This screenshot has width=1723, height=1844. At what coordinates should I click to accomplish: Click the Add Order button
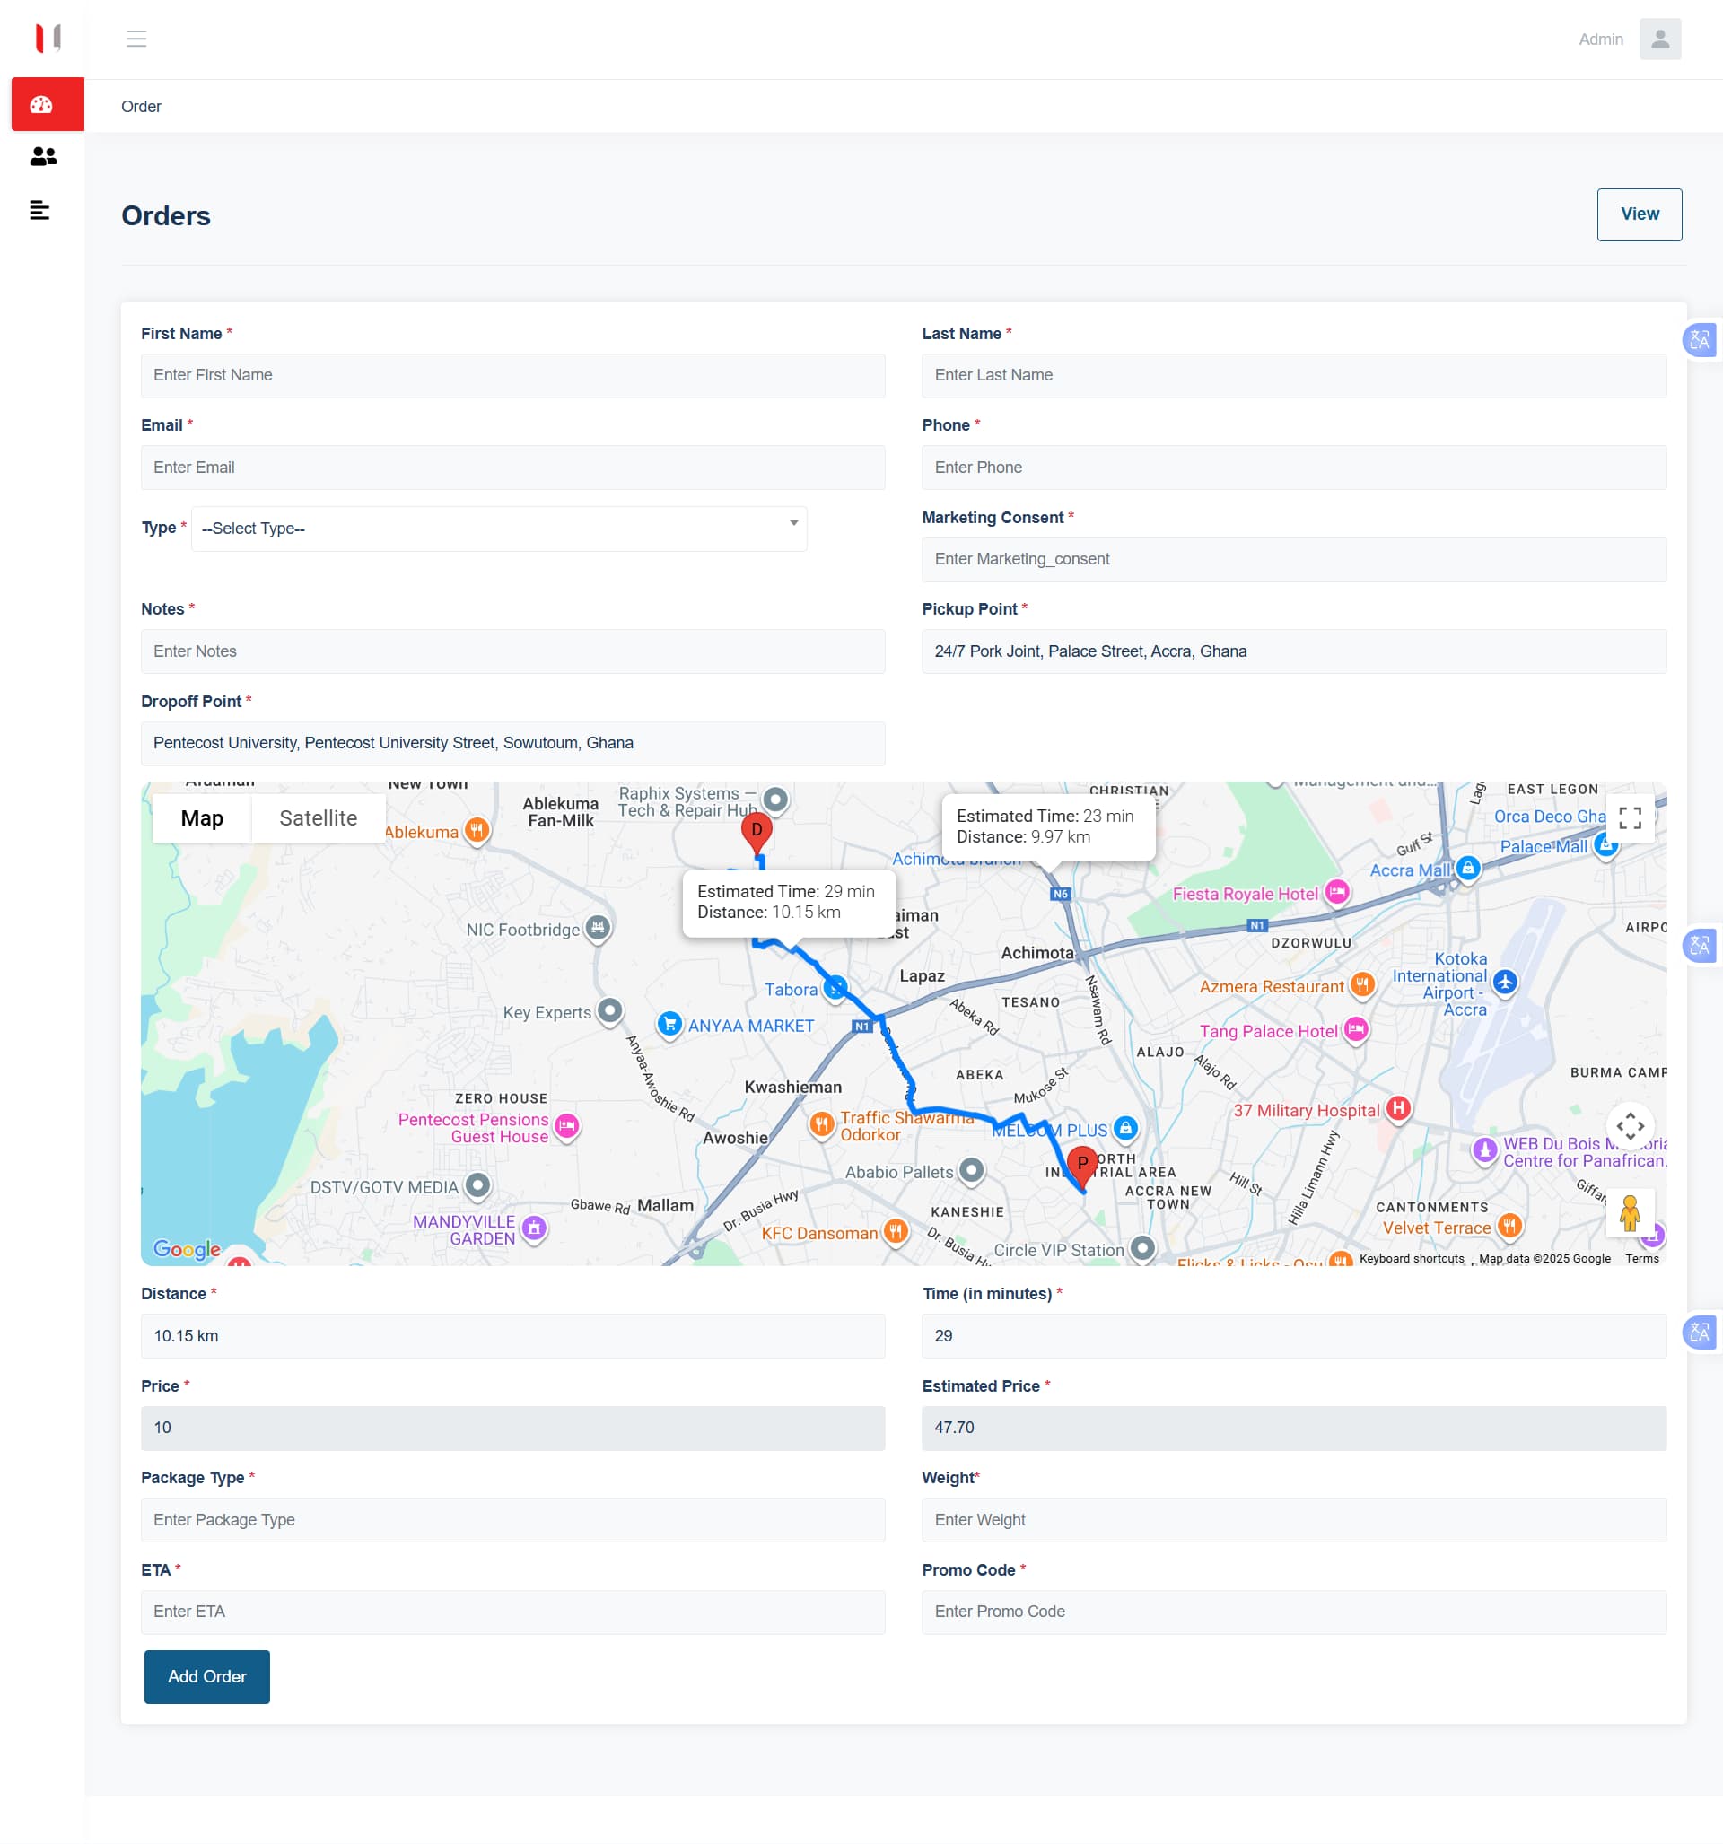[x=207, y=1676]
